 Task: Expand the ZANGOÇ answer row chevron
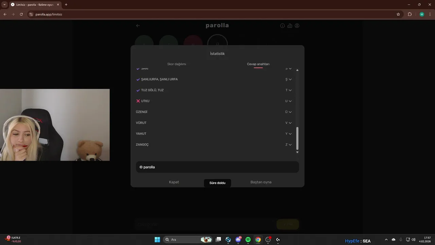coord(290,145)
